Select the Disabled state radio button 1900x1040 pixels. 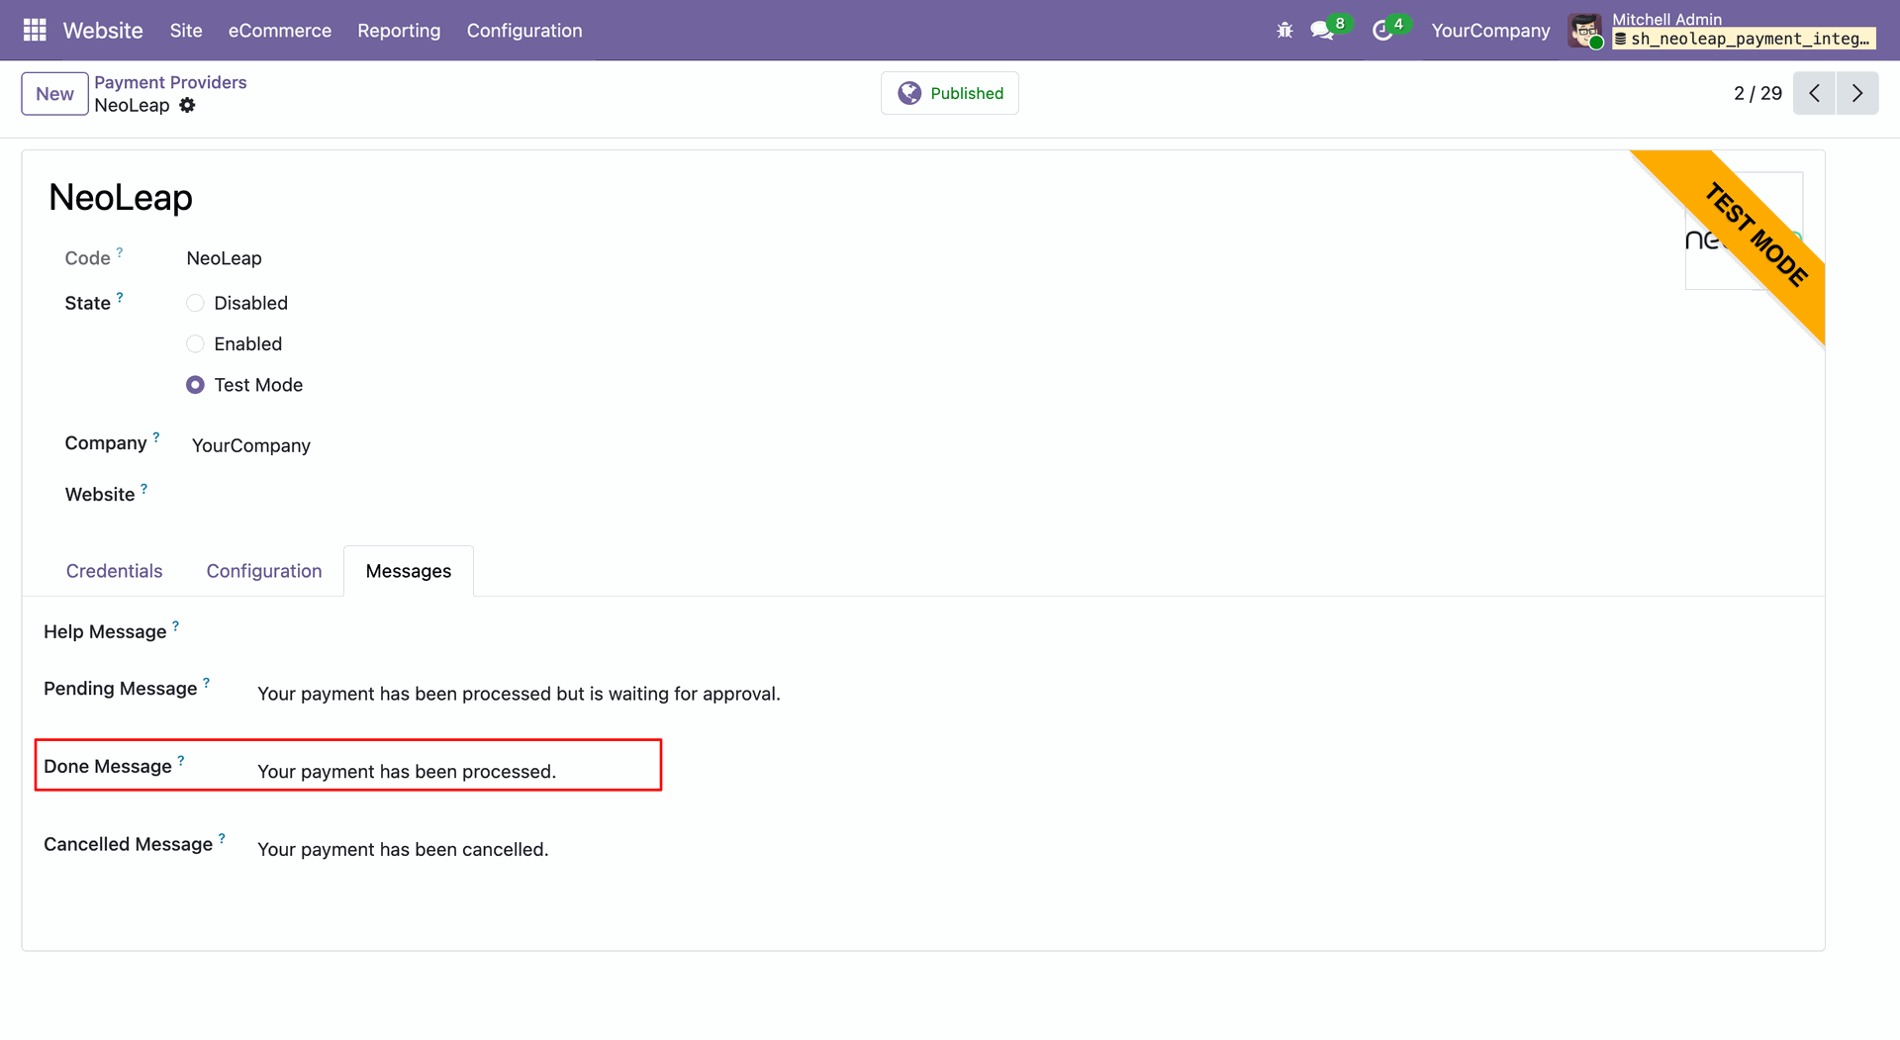pos(195,303)
